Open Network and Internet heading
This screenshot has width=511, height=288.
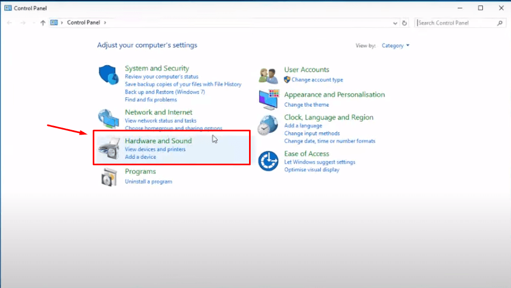158,112
